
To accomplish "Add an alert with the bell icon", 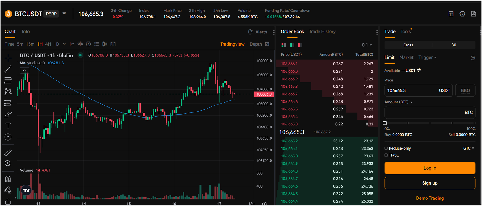I will tap(250, 32).
